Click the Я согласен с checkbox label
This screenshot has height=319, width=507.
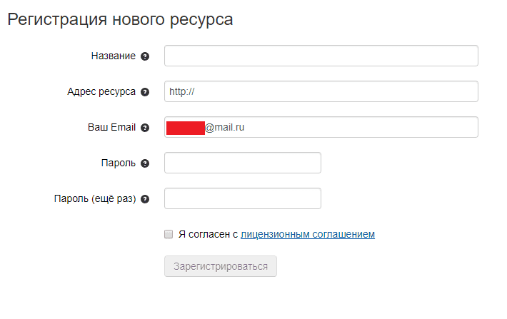[208, 234]
